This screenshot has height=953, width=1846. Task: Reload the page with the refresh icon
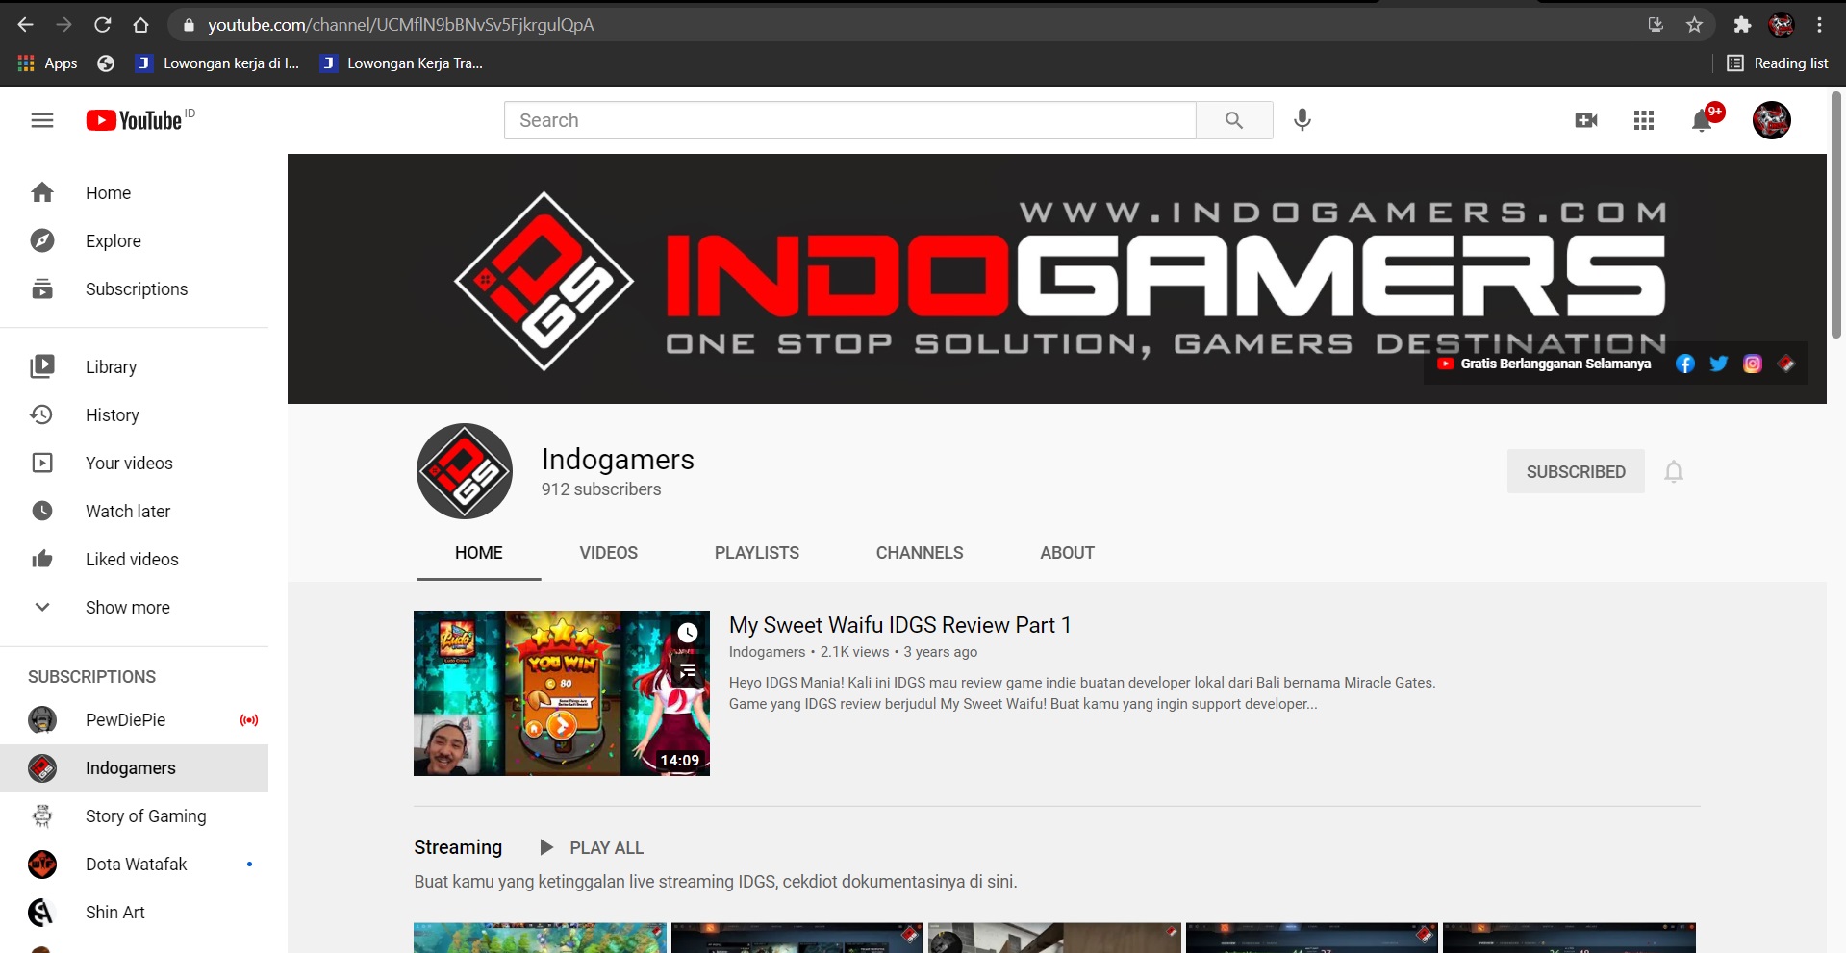point(103,25)
